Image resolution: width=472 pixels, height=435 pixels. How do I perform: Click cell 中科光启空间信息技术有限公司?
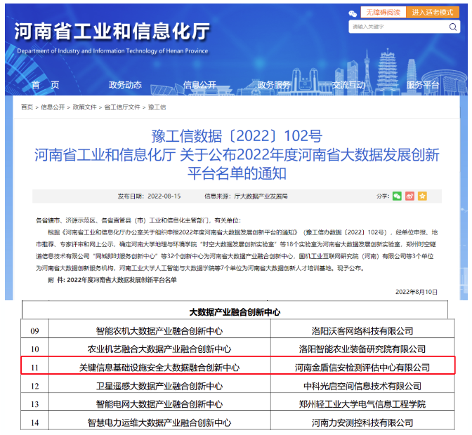[x=362, y=386]
